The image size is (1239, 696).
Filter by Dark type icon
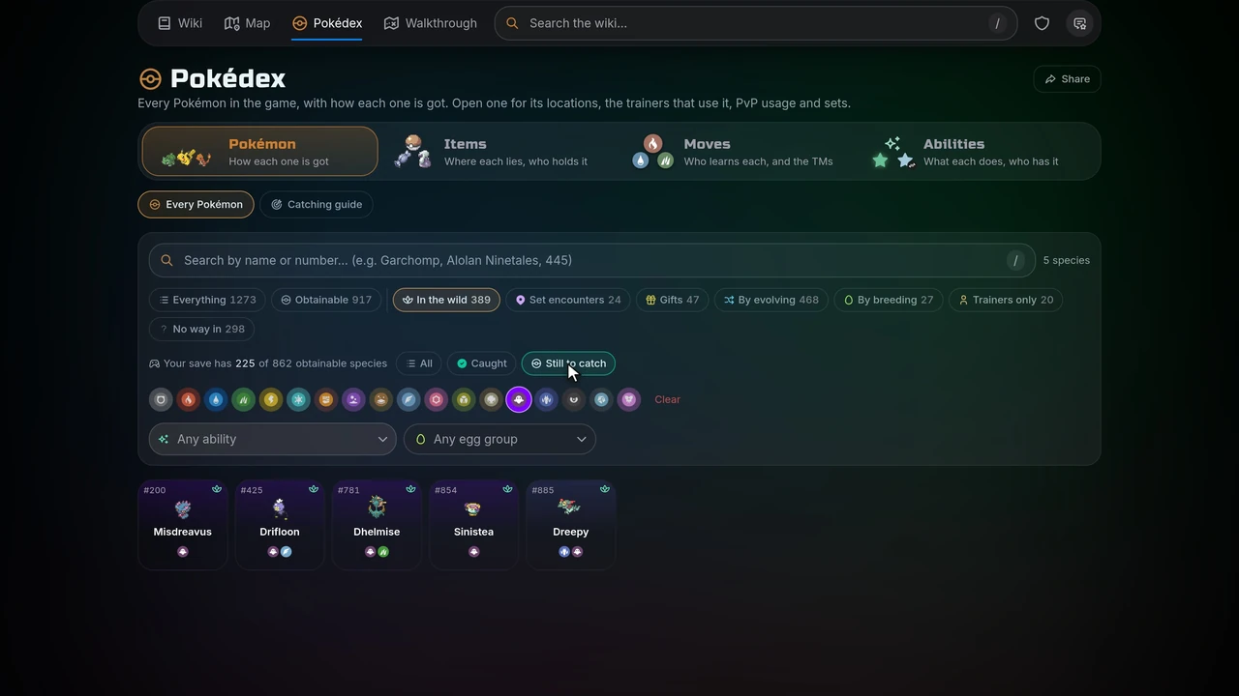pos(574,399)
